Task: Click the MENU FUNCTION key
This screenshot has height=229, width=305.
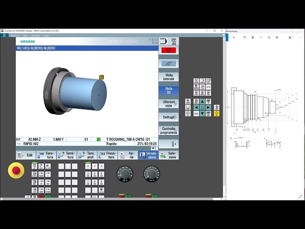Action: click(202, 93)
